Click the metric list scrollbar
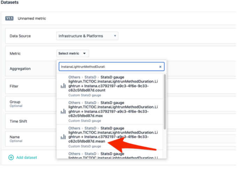The image size is (238, 171). (165, 101)
